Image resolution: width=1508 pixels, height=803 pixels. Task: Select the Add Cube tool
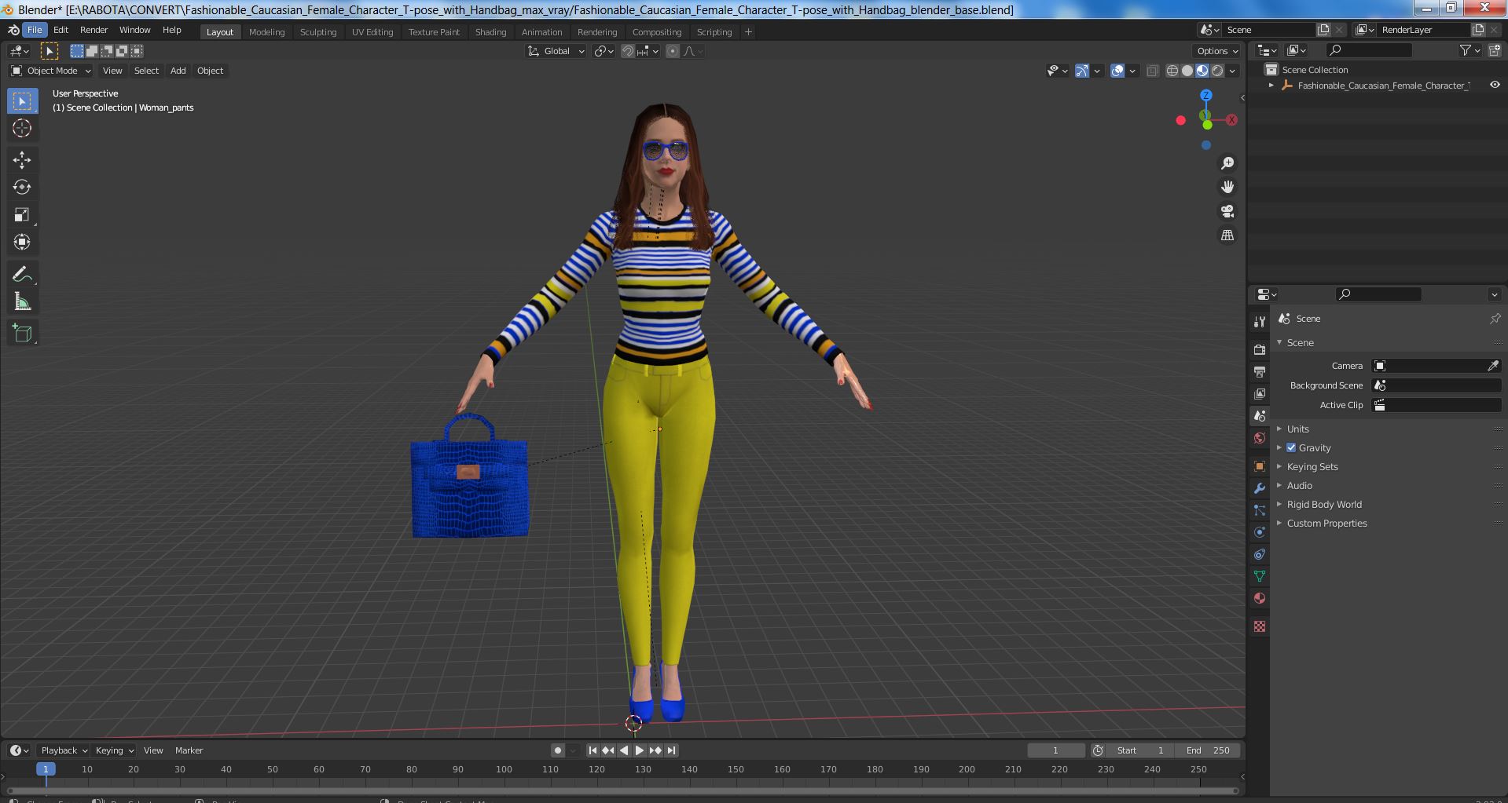tap(22, 333)
